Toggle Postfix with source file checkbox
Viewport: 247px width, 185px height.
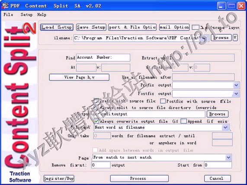click(163, 101)
